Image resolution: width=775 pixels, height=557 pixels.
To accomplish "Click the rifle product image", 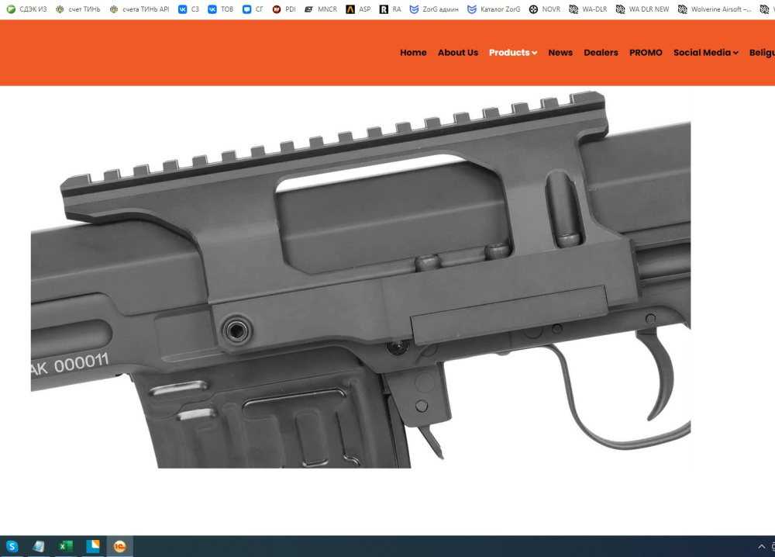I will click(x=360, y=279).
